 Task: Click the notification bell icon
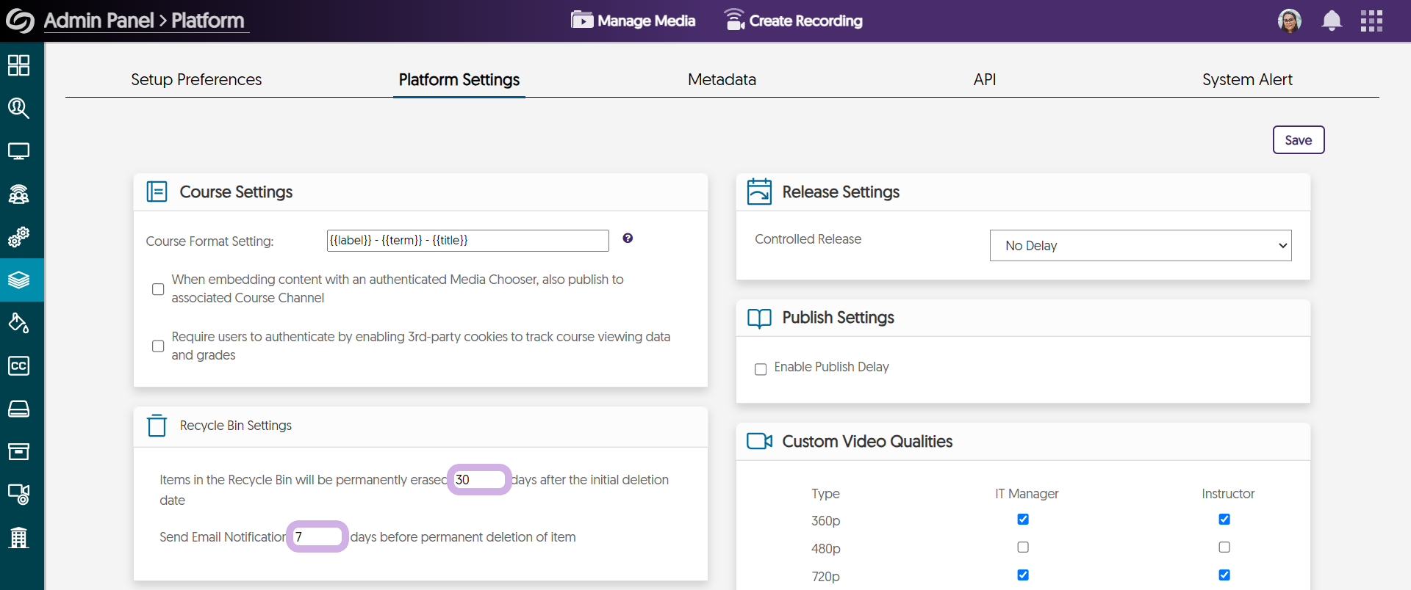(x=1331, y=21)
